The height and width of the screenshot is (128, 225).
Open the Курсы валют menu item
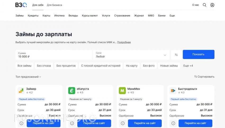tap(90, 16)
